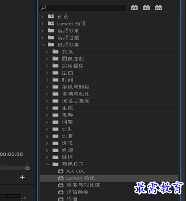Click the 透视 folder icon

[x=55, y=143]
